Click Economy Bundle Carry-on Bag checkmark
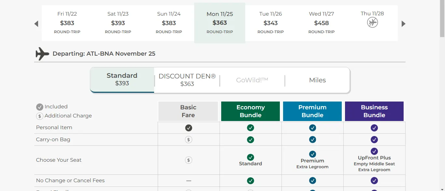Screen dimensions: 445x191 pyautogui.click(x=251, y=140)
